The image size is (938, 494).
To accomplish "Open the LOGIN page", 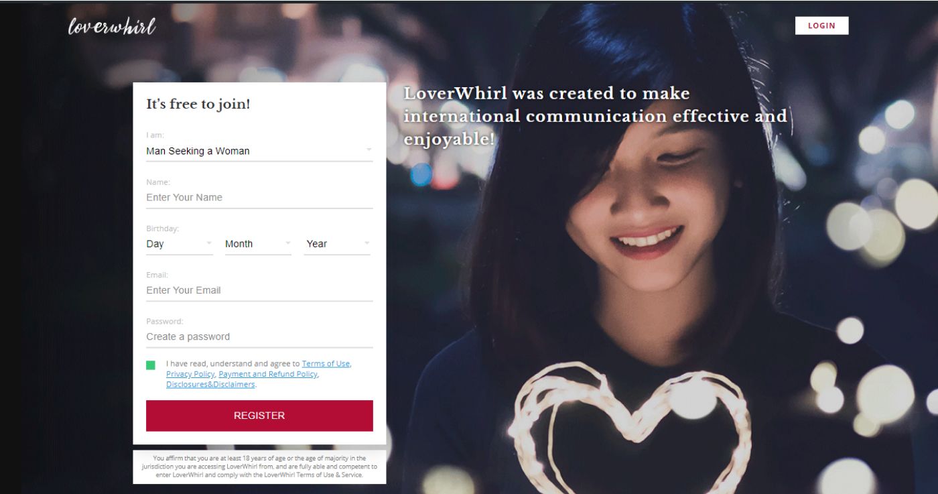I will (x=821, y=25).
